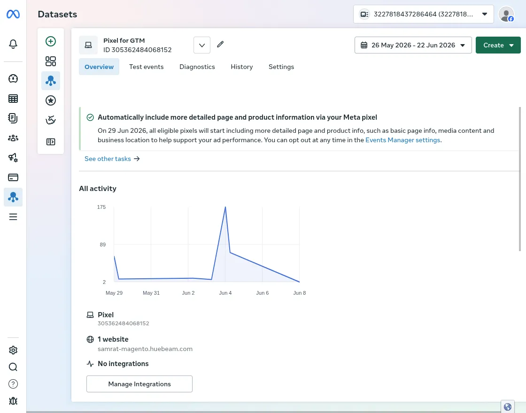Open the All tools hamburger menu
This screenshot has width=526, height=413.
13,217
